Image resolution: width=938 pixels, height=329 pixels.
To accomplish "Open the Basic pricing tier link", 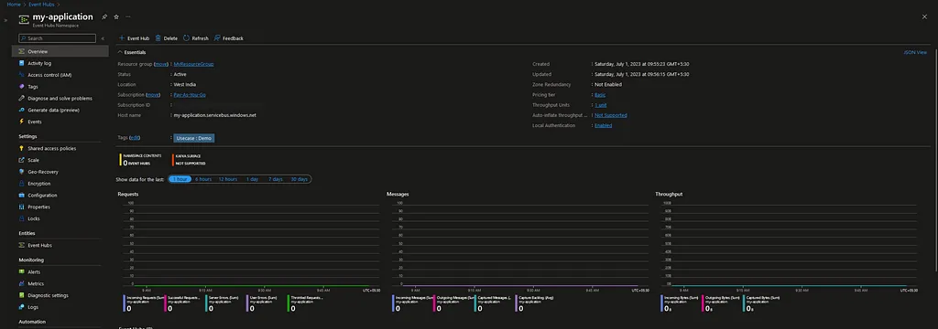I will [x=600, y=95].
